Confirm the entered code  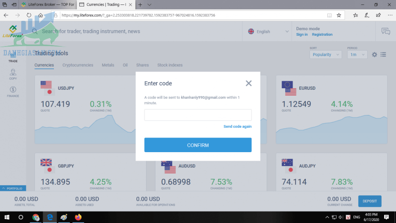(x=198, y=145)
